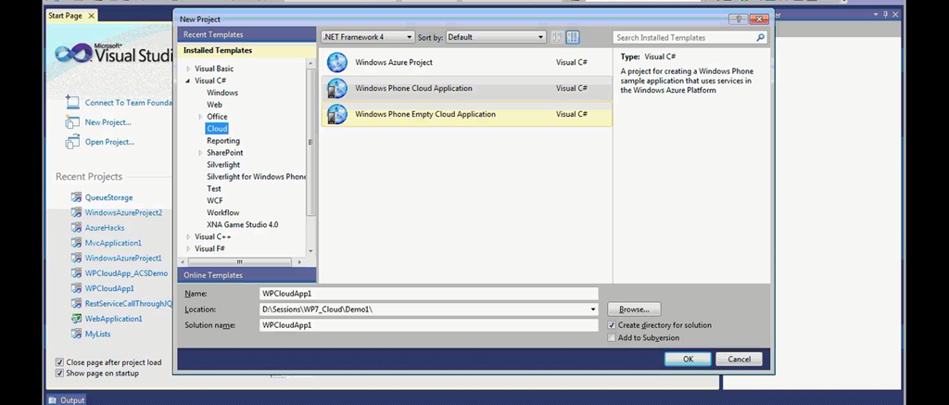Select the Test tree item
This screenshot has width=949, height=405.
click(214, 189)
